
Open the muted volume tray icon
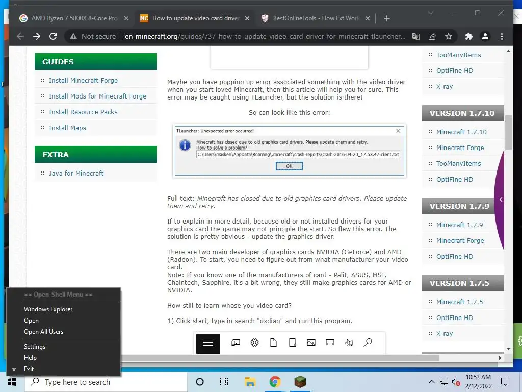click(456, 382)
